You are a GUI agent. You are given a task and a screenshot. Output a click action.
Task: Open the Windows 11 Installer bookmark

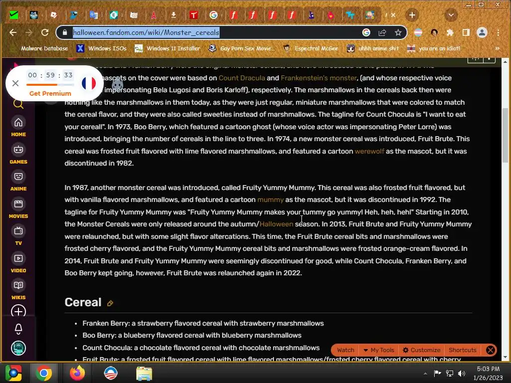168,48
